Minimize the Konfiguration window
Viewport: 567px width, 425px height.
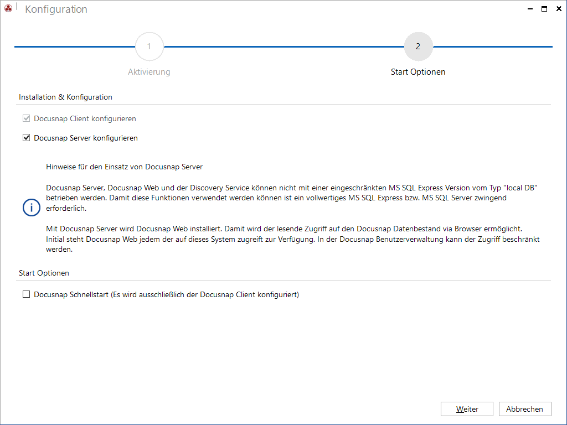[530, 9]
